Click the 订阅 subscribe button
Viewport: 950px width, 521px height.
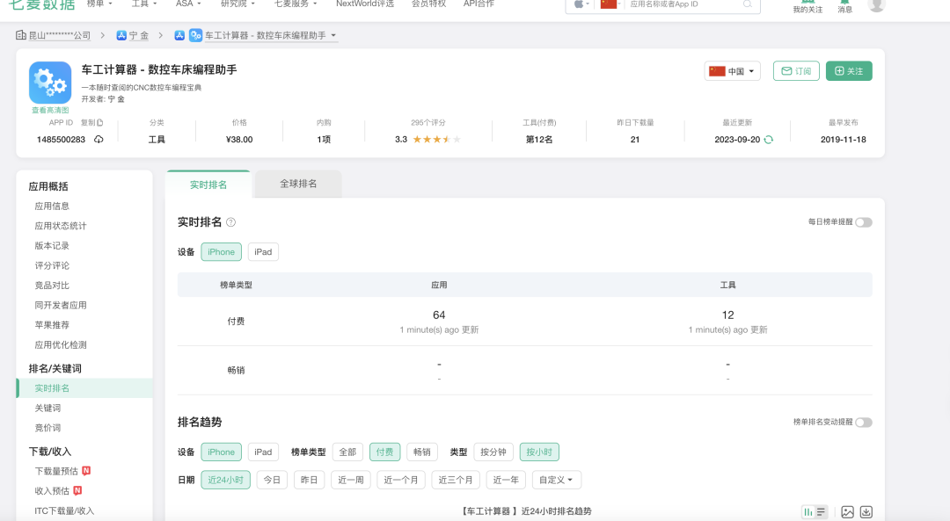pos(796,71)
